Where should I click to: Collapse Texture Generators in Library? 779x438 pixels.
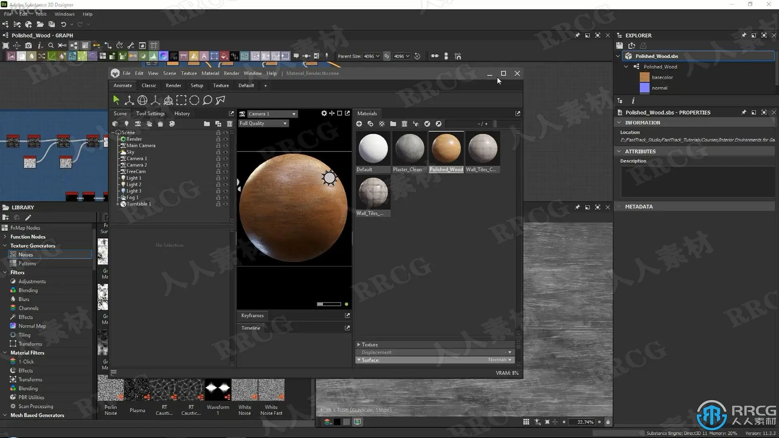5,245
